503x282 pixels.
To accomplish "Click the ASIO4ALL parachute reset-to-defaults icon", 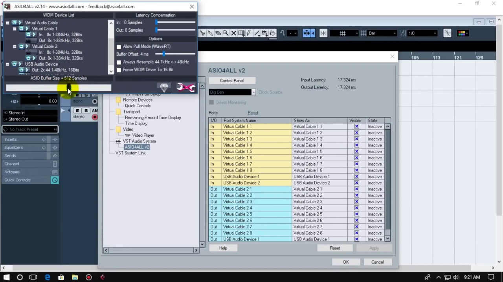I will coord(164,88).
